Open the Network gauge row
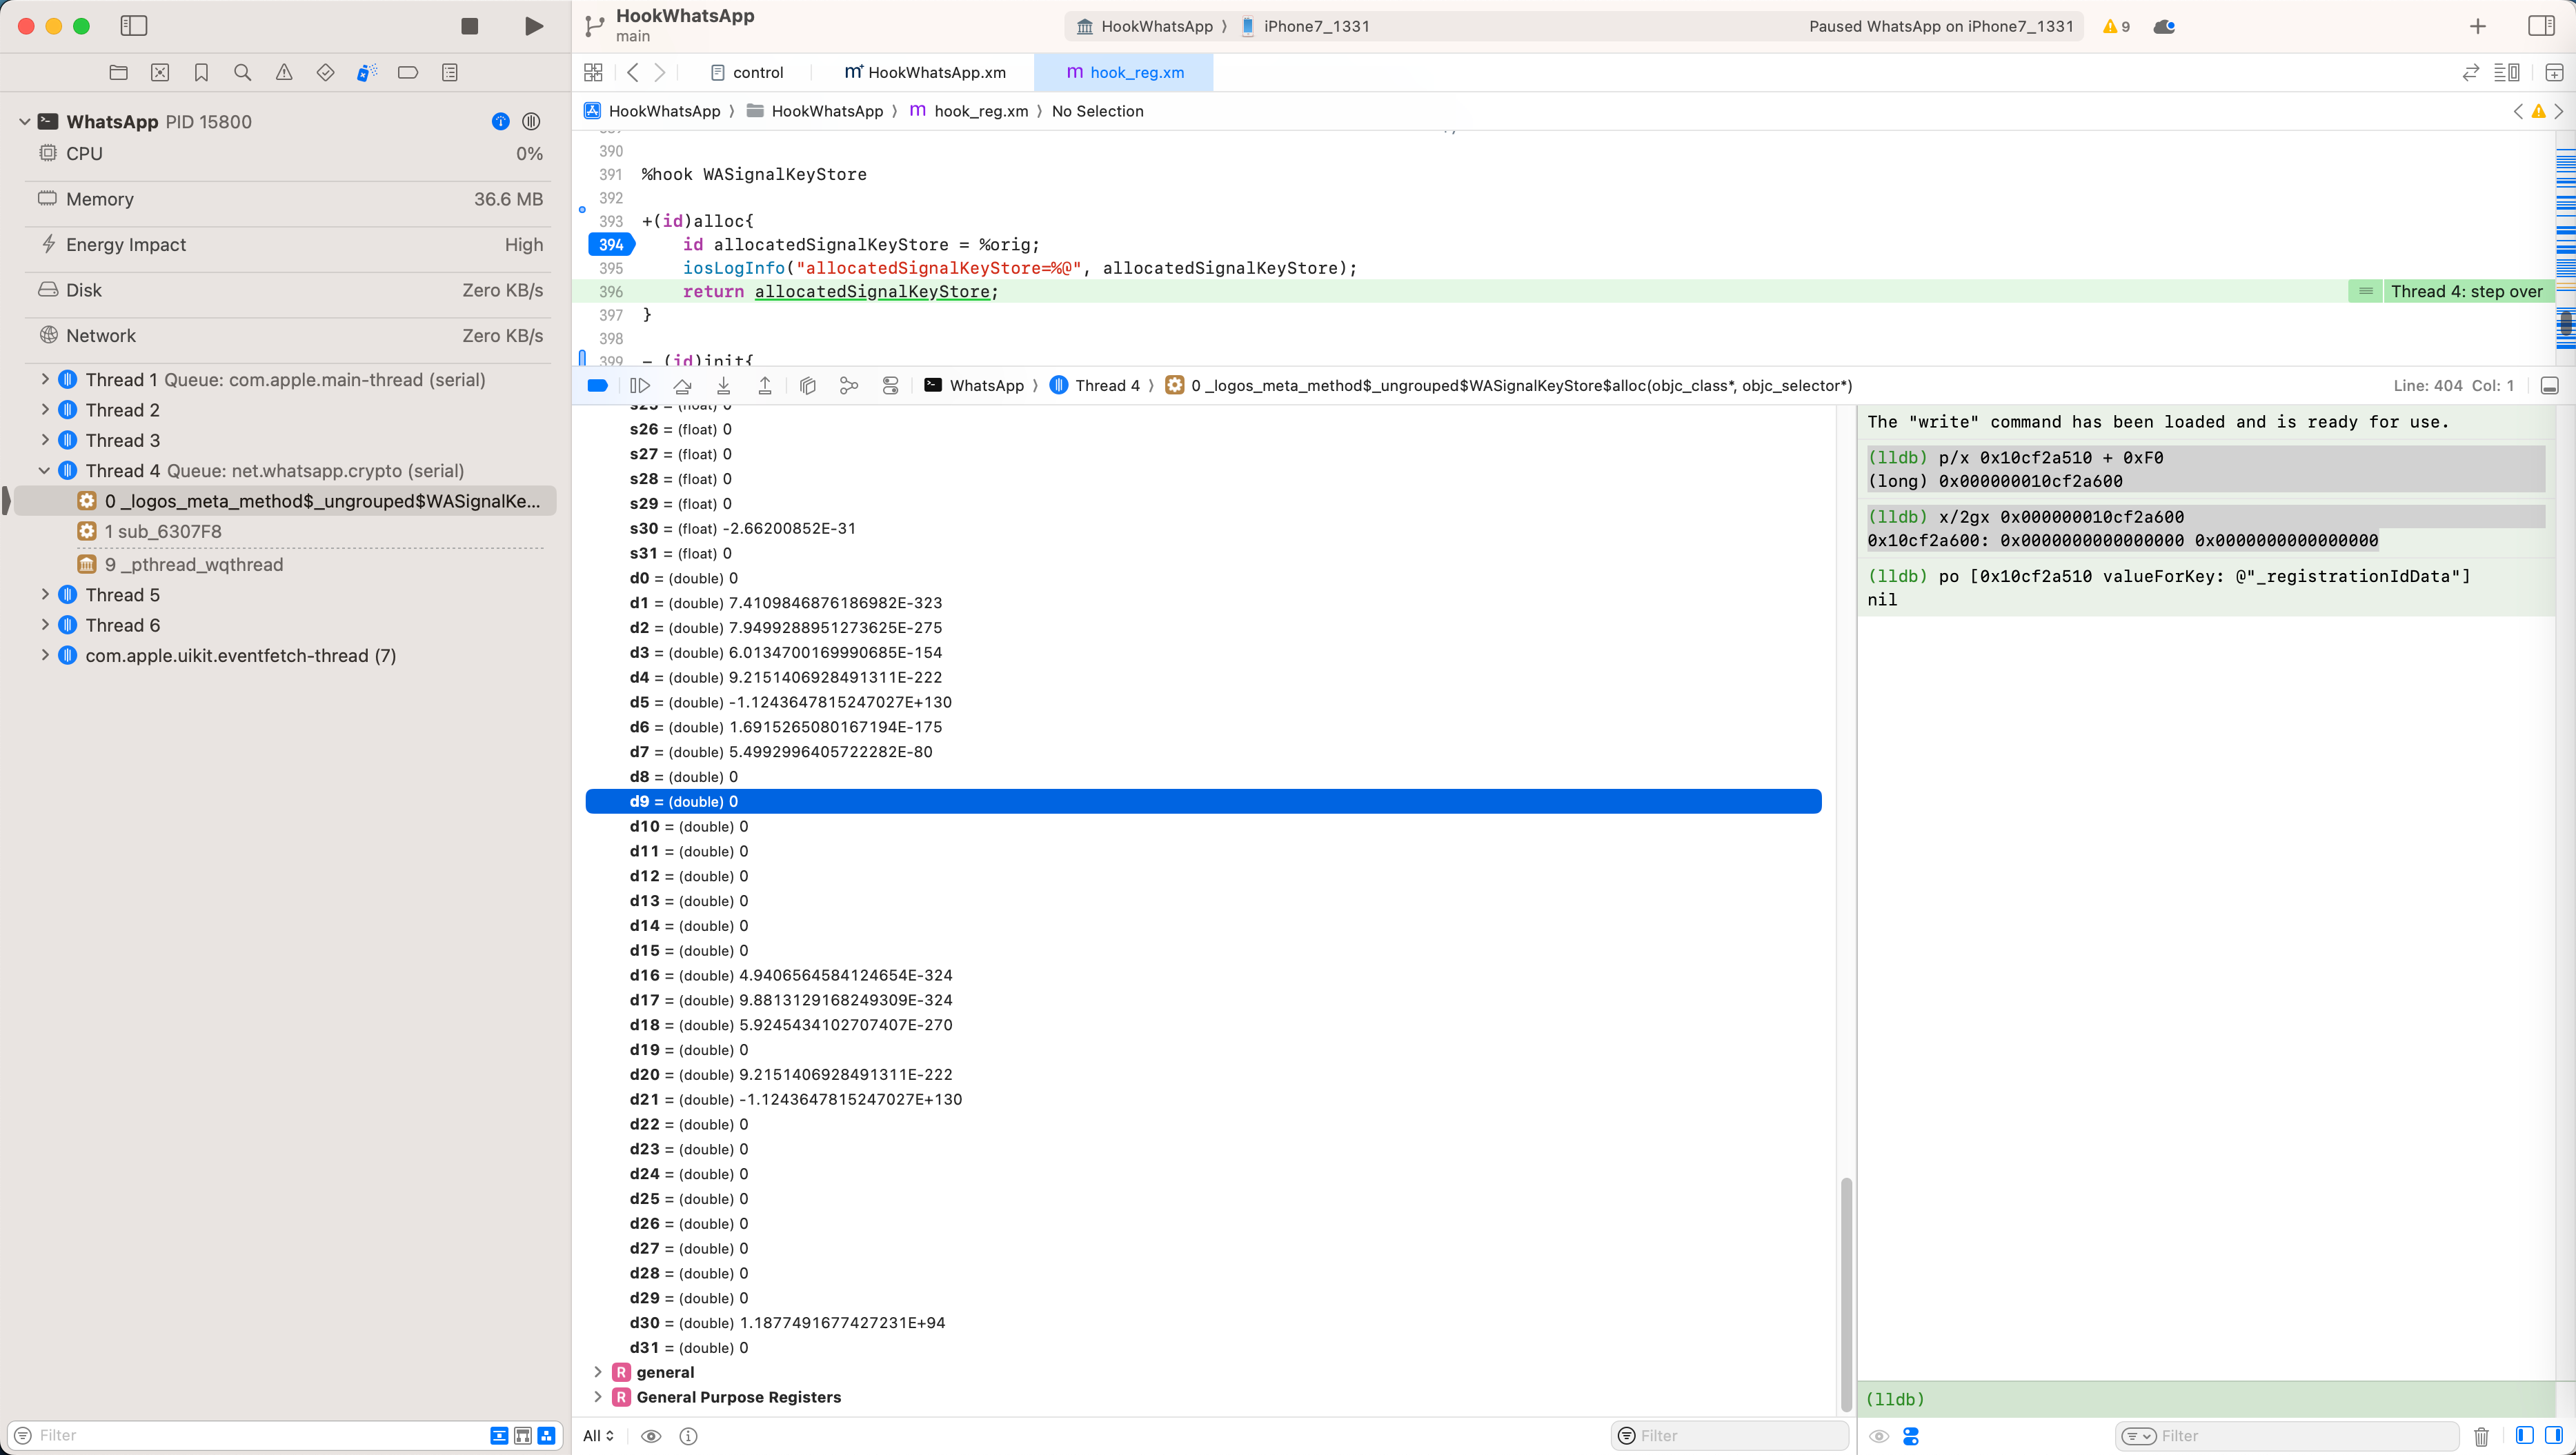This screenshot has height=1455, width=2576. click(290, 336)
